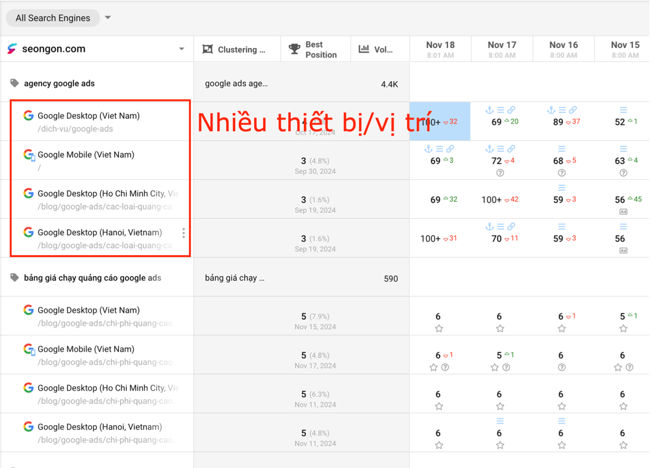Click the anchor icon above Nov 18 mobile rank 69
This screenshot has width=650, height=468.
(x=428, y=149)
